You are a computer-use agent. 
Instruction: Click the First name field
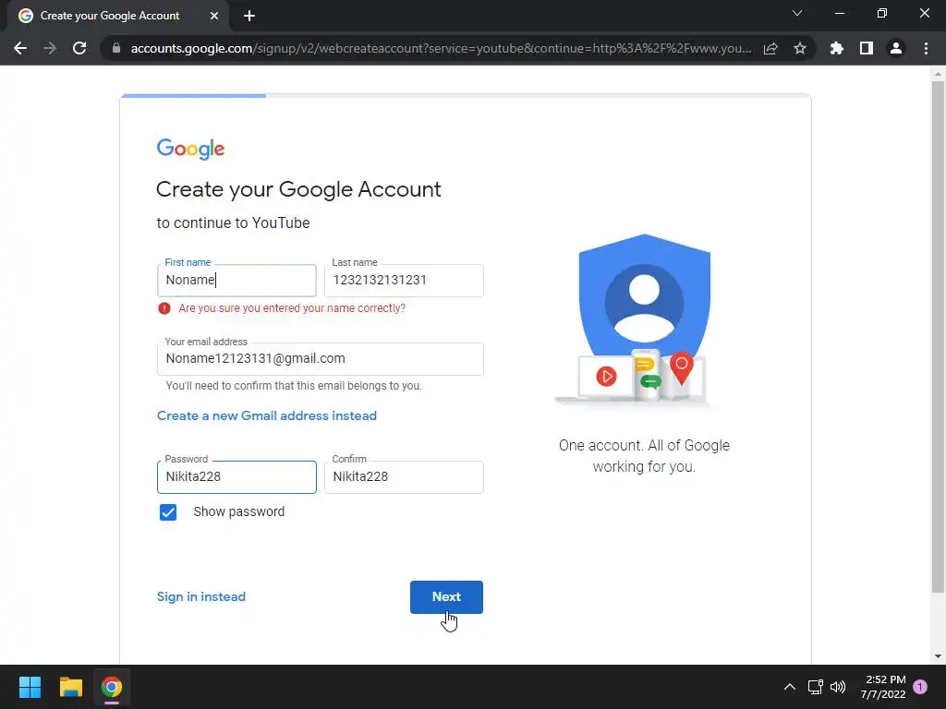click(236, 281)
